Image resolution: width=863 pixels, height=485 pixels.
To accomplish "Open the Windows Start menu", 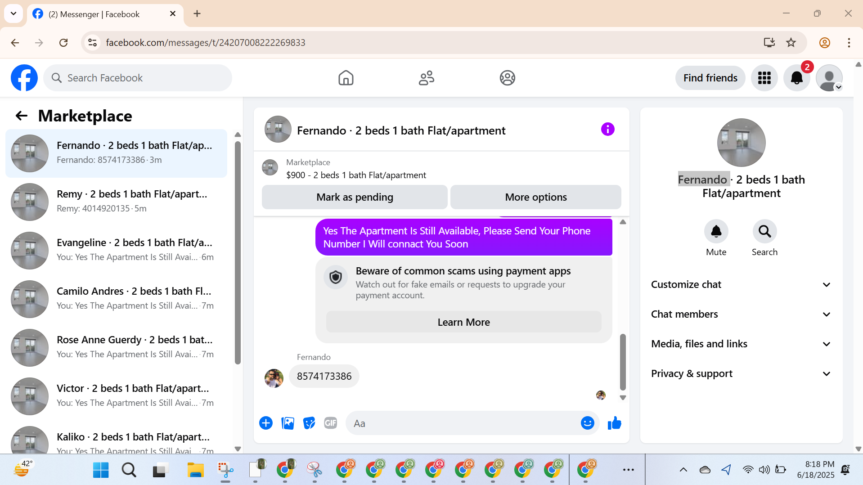I will pos(100,470).
